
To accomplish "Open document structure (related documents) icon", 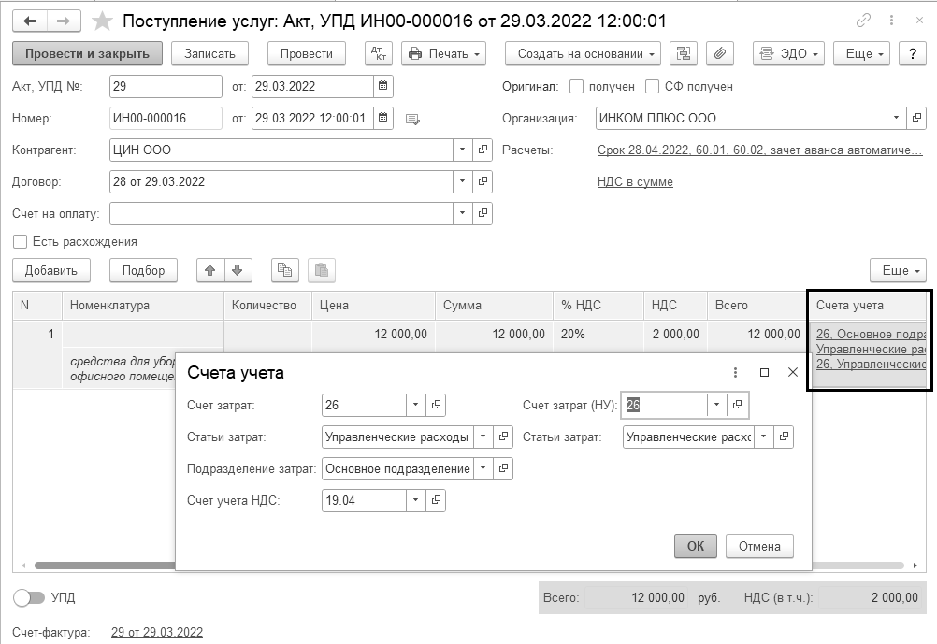I will (683, 54).
